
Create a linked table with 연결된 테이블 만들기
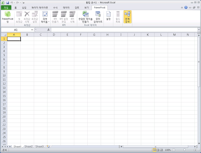click(86, 17)
